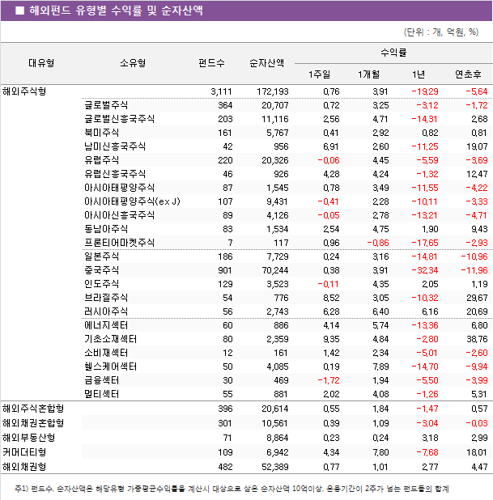The image size is (493, 500).
Task: Select the 유럽신흥국주식 row label
Action: tap(115, 174)
